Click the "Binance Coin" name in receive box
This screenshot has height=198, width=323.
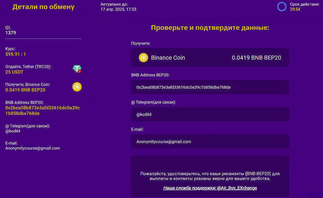168,58
